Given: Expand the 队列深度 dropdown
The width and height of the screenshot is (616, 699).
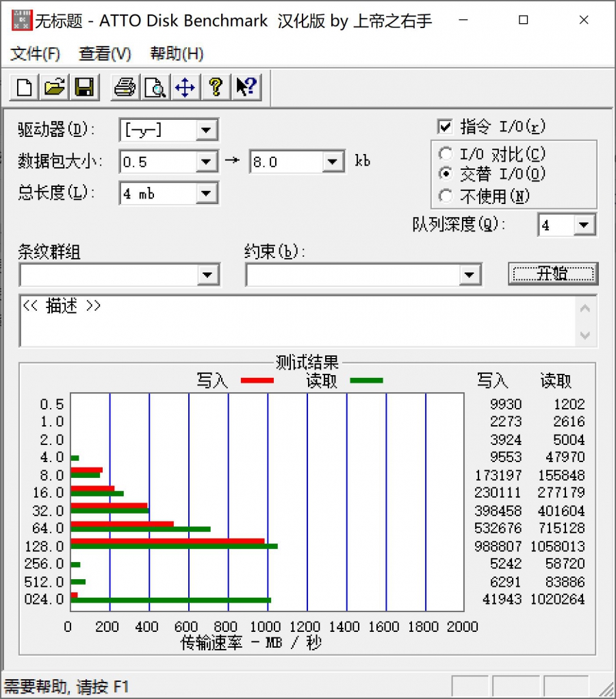Looking at the screenshot, I should [584, 225].
